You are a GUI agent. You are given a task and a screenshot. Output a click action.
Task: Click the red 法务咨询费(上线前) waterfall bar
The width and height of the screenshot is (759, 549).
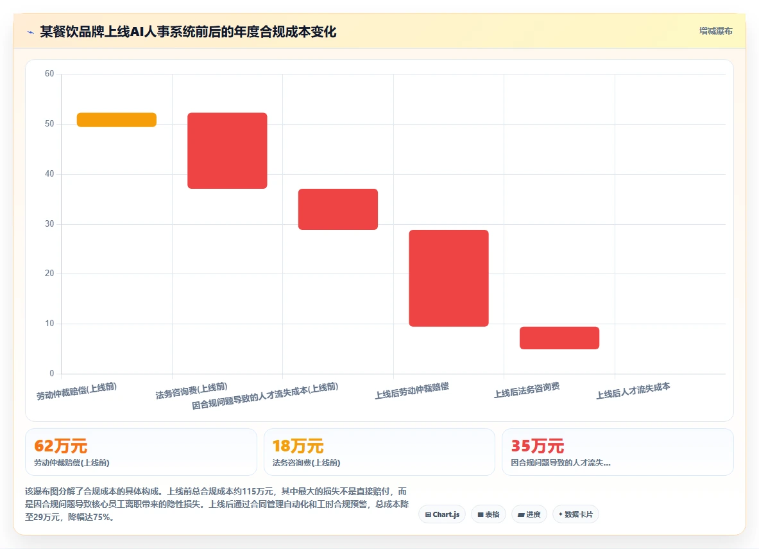228,151
